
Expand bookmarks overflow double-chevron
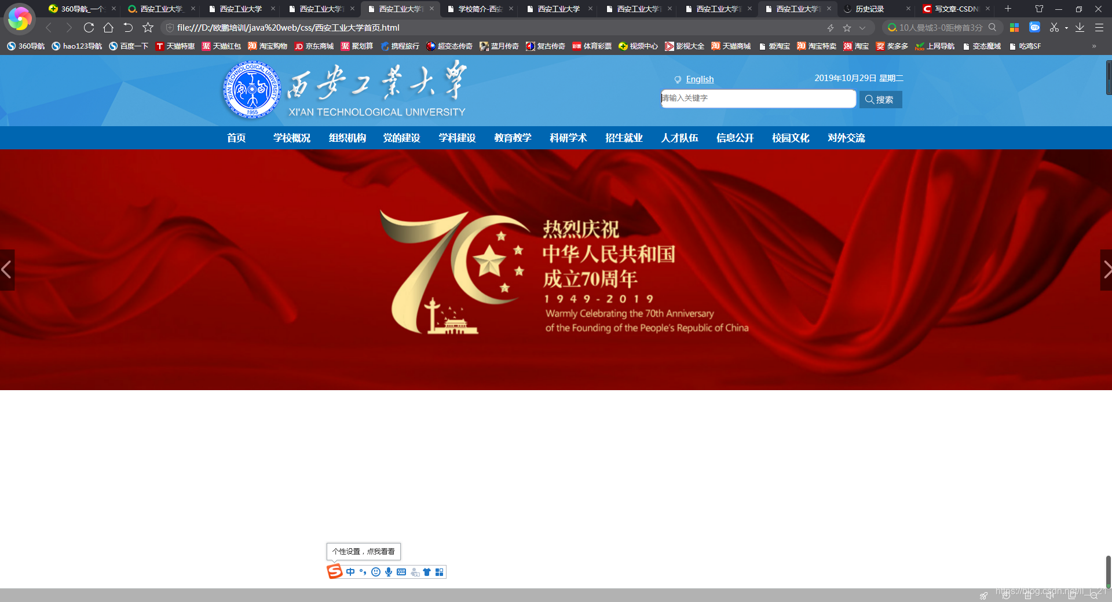click(1094, 46)
